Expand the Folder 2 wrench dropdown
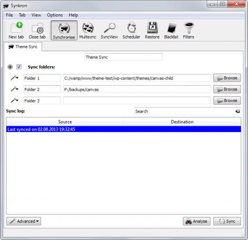Viewport: 248px width, 240px height. 15,89
